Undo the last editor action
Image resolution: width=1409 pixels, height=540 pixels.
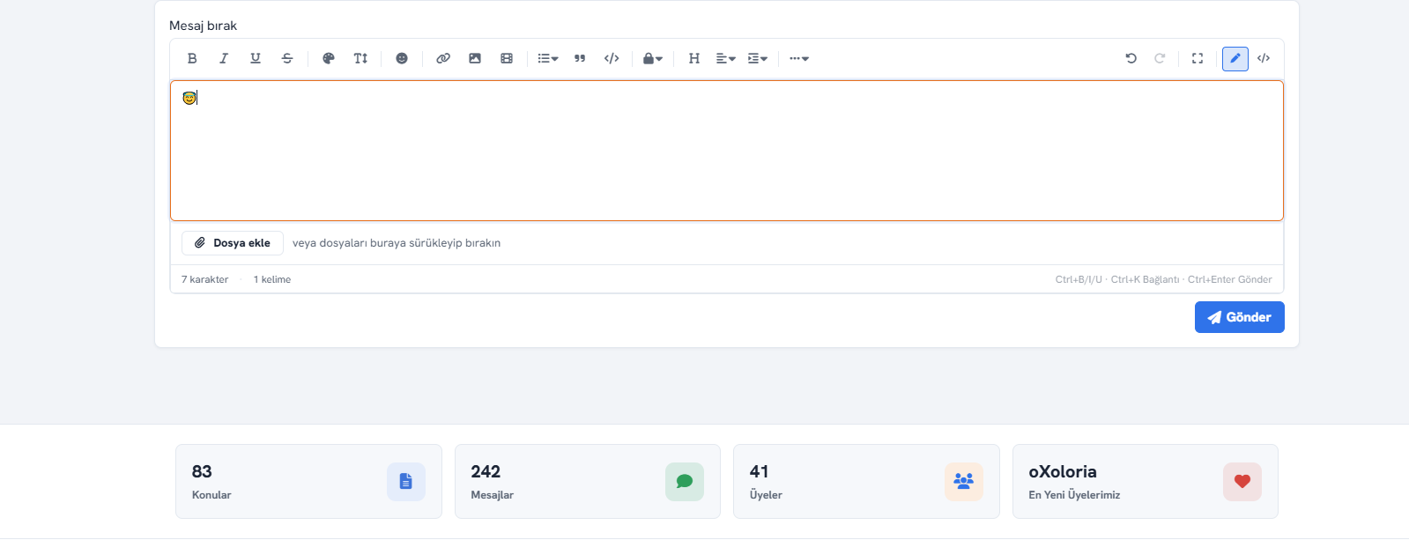coord(1131,58)
